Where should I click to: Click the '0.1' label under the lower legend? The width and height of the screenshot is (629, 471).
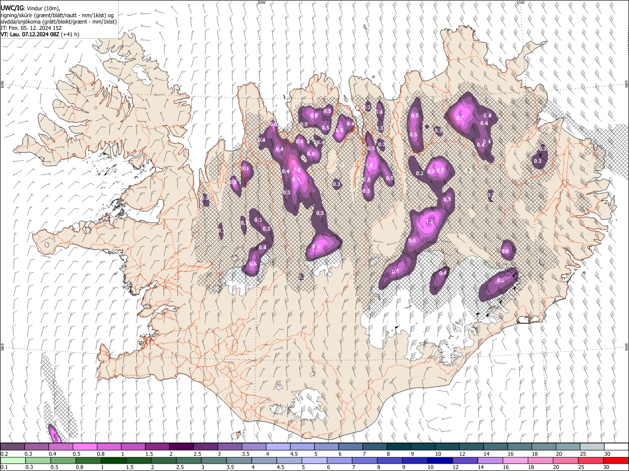point(4,467)
